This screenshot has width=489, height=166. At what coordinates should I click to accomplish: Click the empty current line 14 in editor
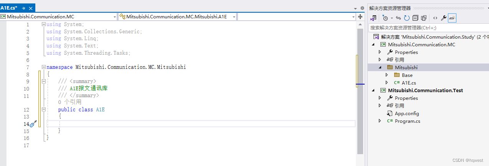click(201, 124)
